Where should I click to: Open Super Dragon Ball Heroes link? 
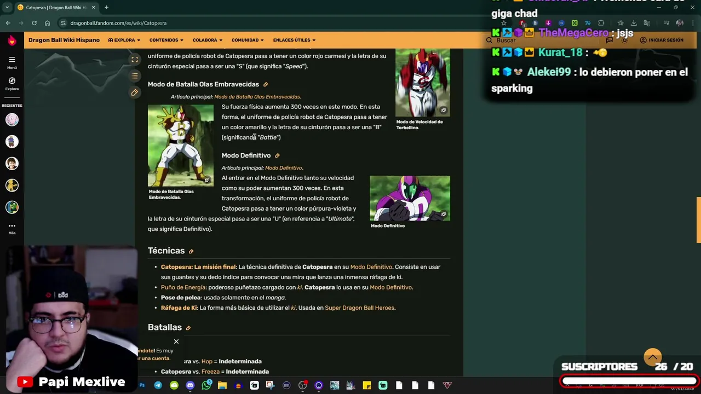(359, 308)
